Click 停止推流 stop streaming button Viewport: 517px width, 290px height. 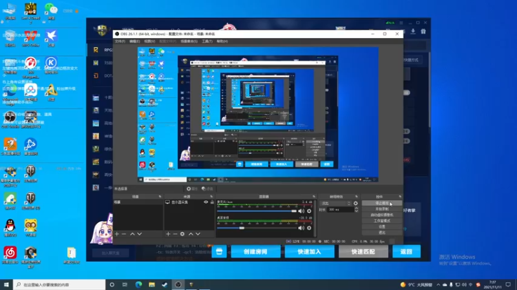(x=382, y=203)
